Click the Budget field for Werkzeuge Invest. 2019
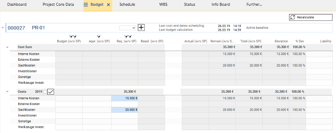 click(x=69, y=127)
